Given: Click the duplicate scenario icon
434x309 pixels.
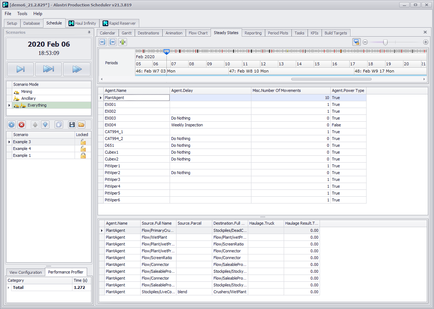Looking at the screenshot, I should [59, 125].
